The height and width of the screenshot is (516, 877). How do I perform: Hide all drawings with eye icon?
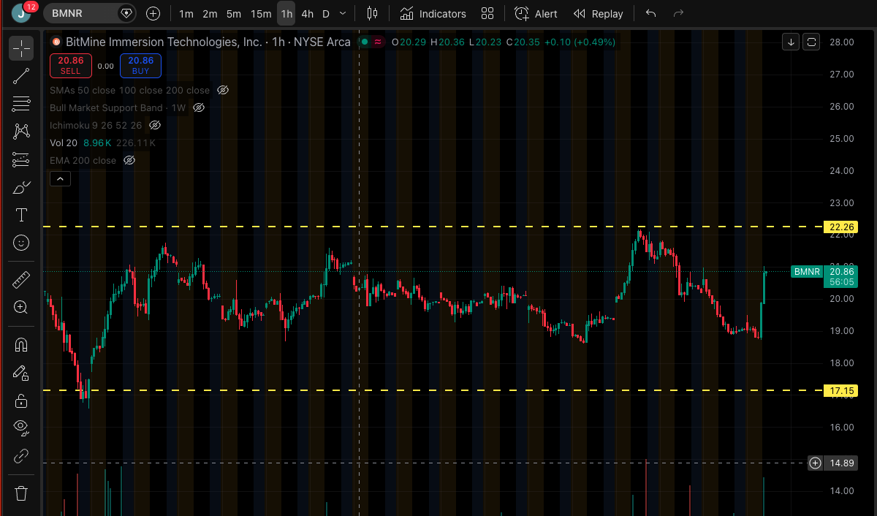(21, 428)
